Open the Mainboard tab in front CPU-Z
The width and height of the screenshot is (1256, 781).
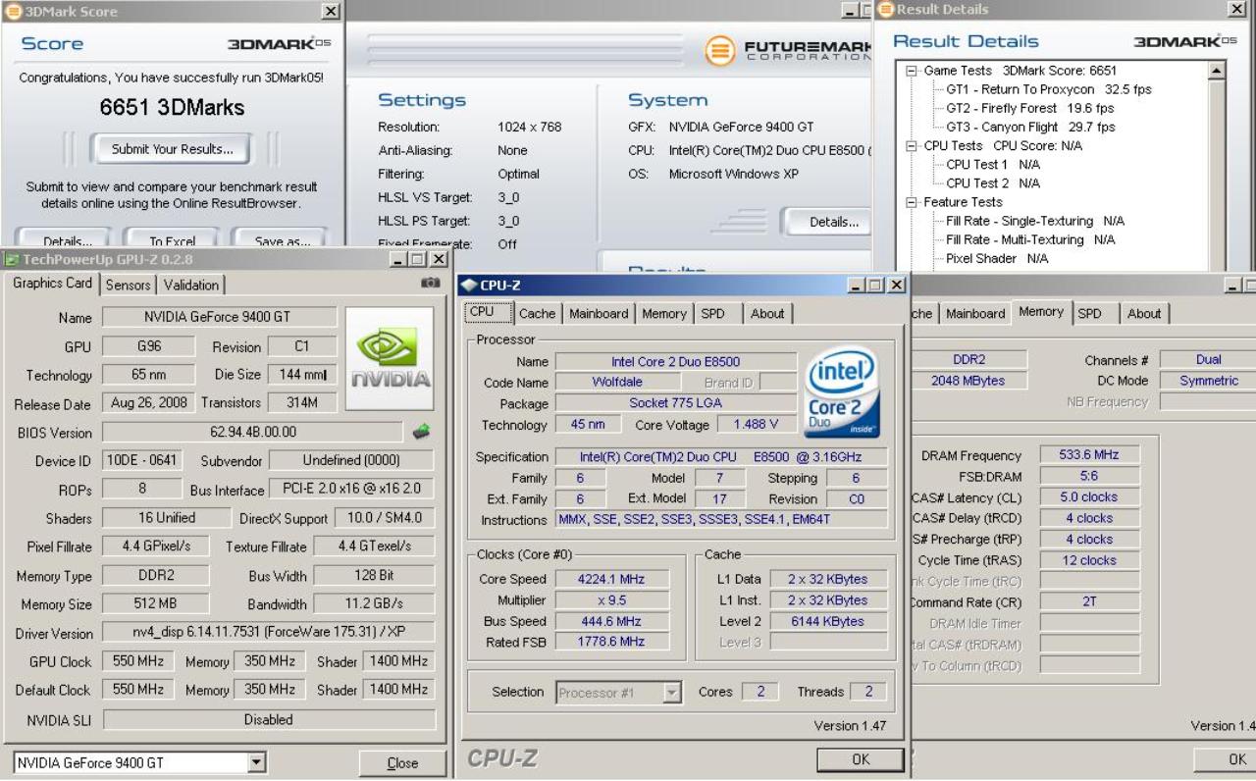599,313
